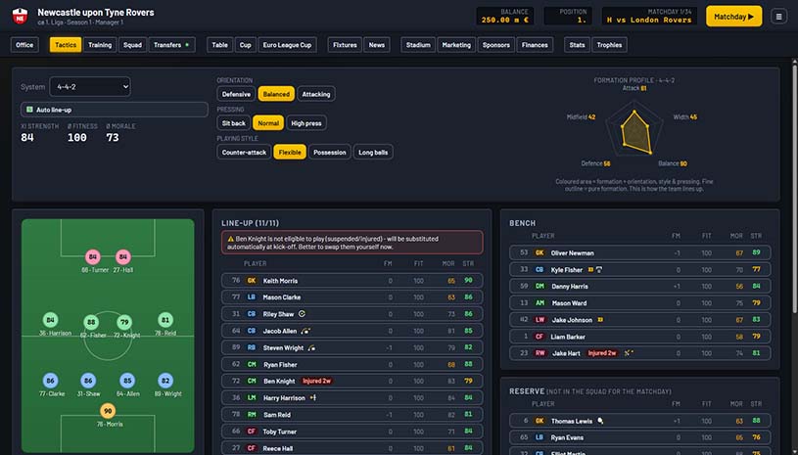Go to the Transfers tab
The image size is (798, 455).
(171, 45)
